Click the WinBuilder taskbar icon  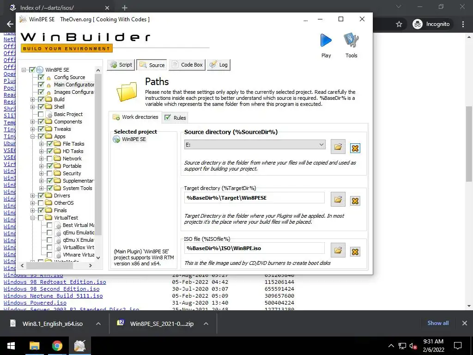(x=79, y=346)
